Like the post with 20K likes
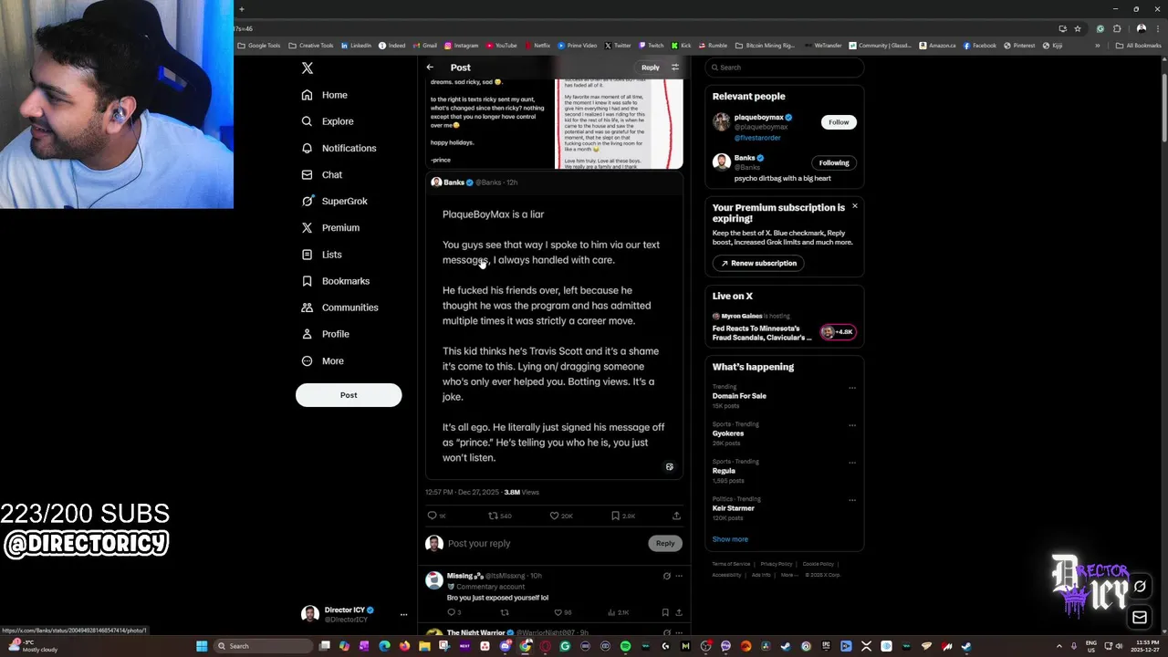Image resolution: width=1168 pixels, height=657 pixels. (x=554, y=516)
